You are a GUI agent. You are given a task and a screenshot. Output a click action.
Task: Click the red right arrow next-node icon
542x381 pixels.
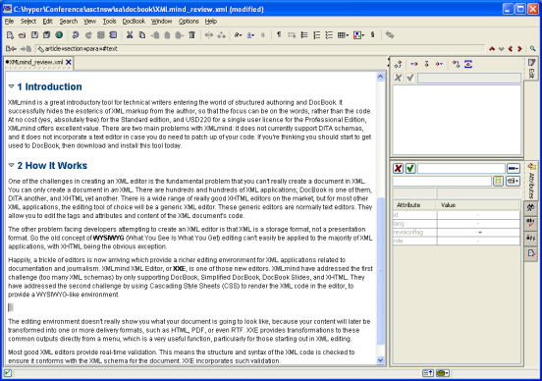tap(519, 49)
